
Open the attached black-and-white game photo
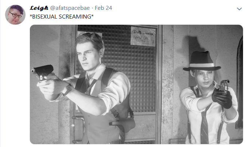(x=136, y=84)
